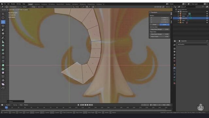The width and height of the screenshot is (209, 118).
Task: Open the timeline View menu
Action: pyautogui.click(x=21, y=105)
